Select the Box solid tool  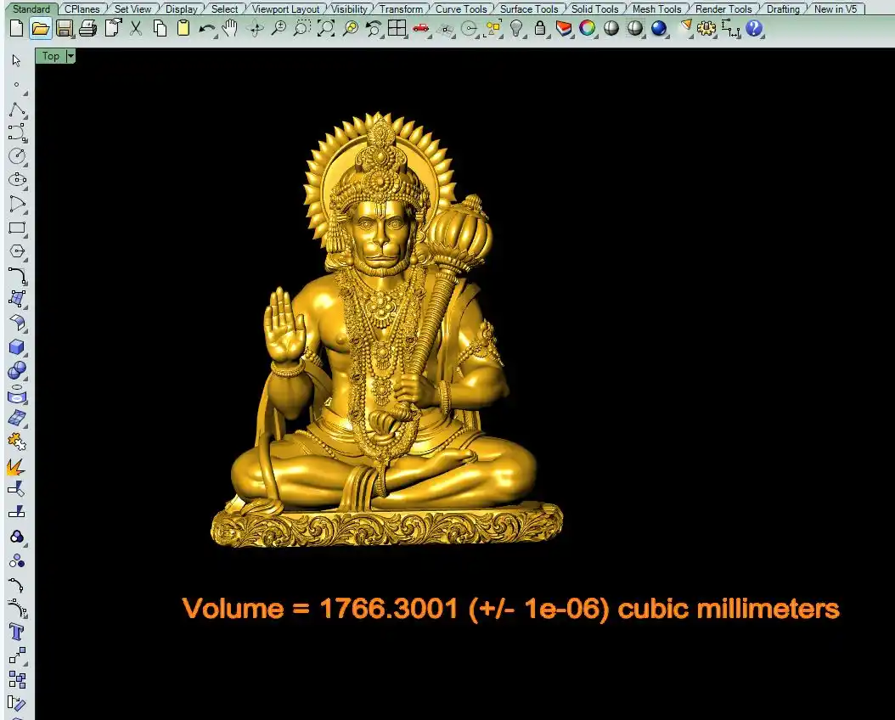point(17,347)
